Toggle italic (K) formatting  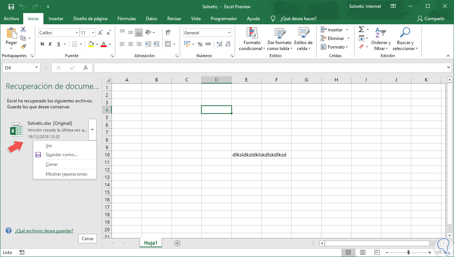(x=51, y=44)
